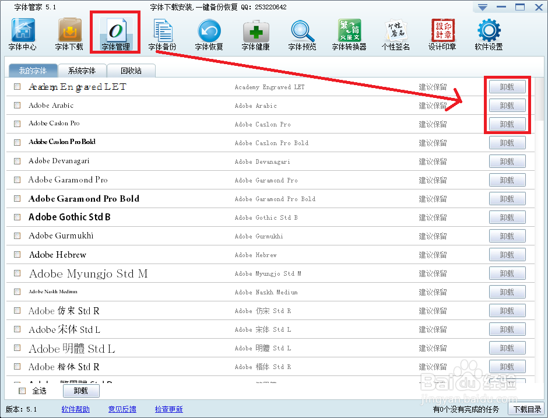This screenshot has width=548, height=418.
Task: Switch to the 我的字体 tab
Action: click(x=33, y=71)
